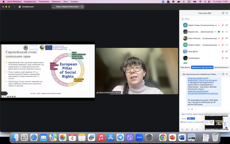
Task: Click the camera icon for Anton Shchuts
Action: point(227,38)
